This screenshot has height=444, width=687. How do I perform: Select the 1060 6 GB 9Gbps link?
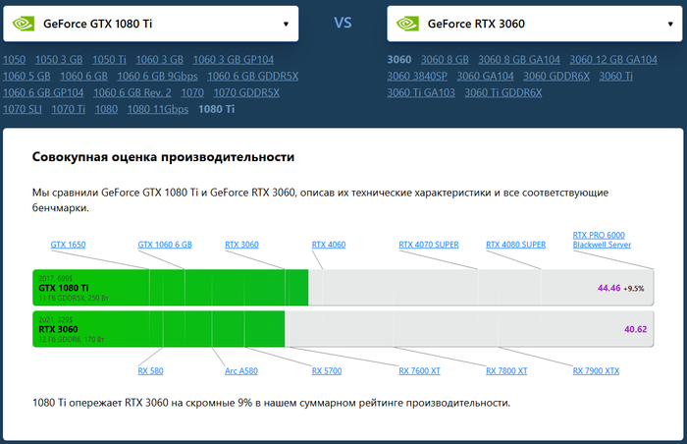pos(157,77)
